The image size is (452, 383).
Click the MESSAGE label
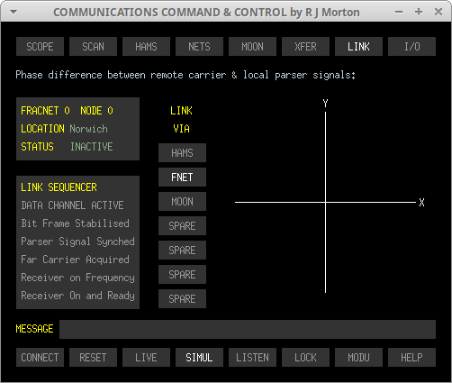34,329
